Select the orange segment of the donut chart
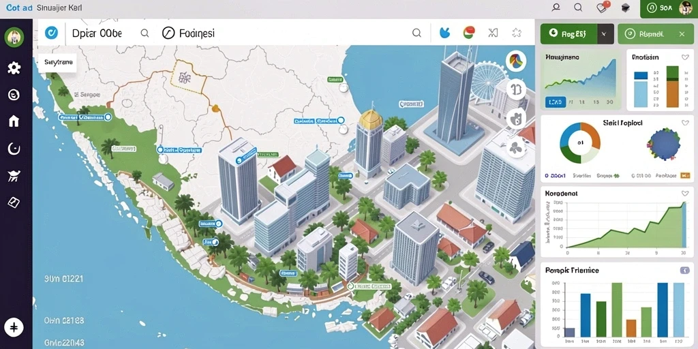The height and width of the screenshot is (349, 698). coord(591,134)
